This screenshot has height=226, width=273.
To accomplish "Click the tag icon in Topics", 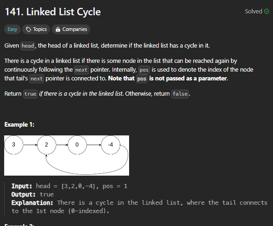I will tap(29, 30).
